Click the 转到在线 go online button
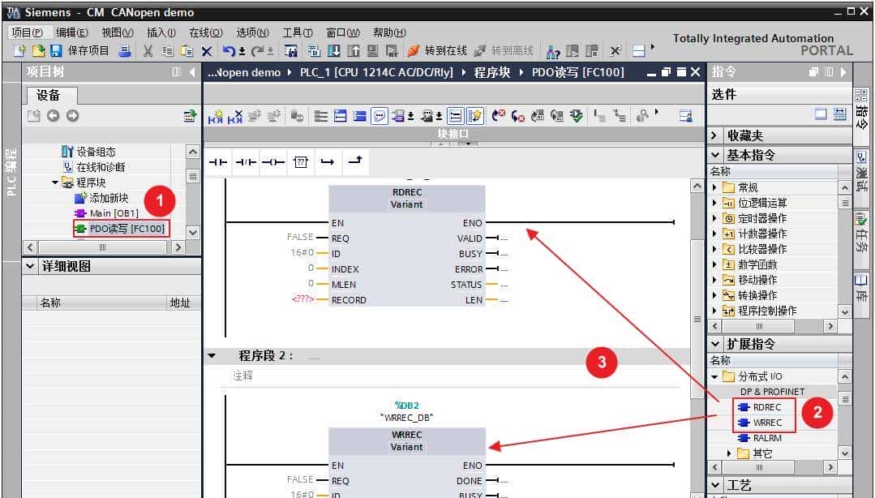Viewport: 875px width, 498px height. tap(437, 51)
